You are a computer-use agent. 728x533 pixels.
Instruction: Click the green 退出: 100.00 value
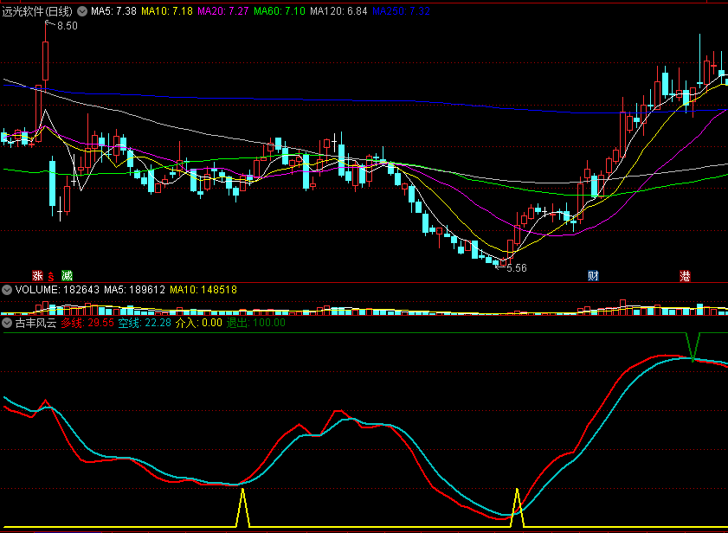coord(256,323)
